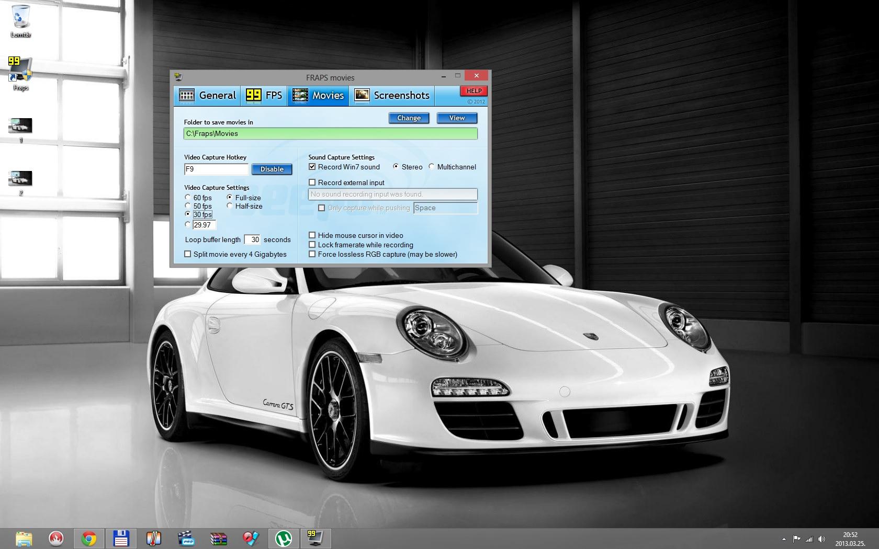This screenshot has height=549, width=879.
Task: Click the red HELP button
Action: pos(474,91)
